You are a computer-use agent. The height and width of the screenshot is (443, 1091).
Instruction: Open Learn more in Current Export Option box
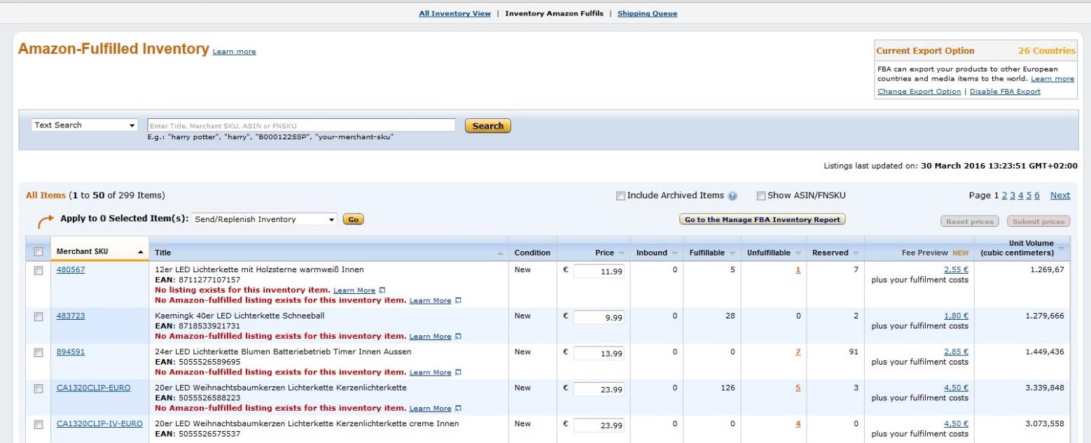click(x=1052, y=79)
